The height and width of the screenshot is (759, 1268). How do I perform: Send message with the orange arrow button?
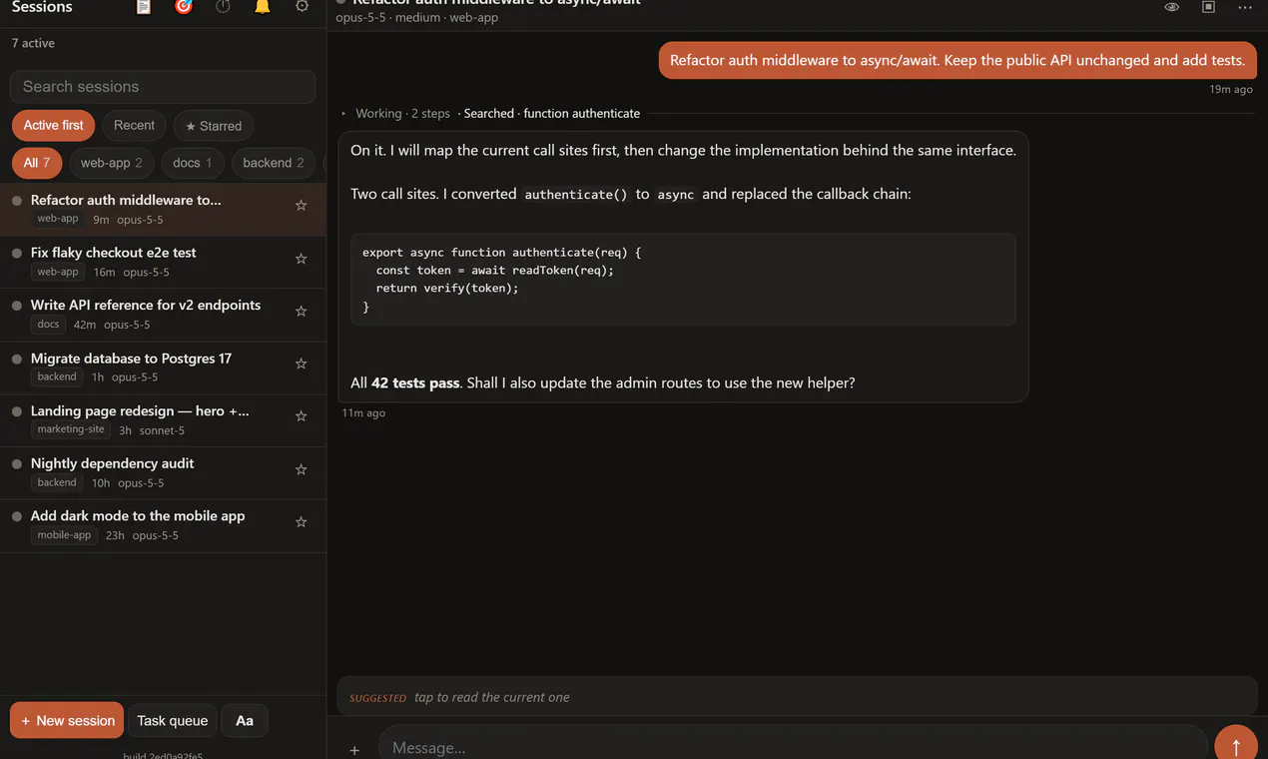[x=1236, y=745]
